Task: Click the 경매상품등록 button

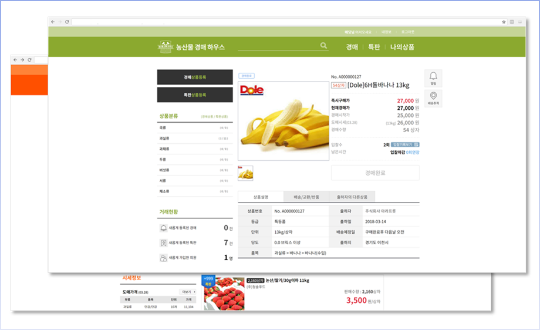Action: (x=195, y=77)
